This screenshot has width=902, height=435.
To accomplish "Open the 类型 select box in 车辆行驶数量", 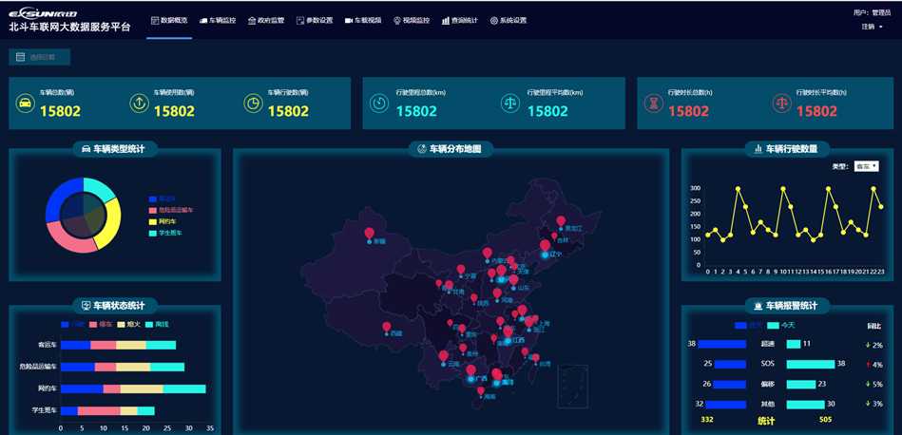I will point(866,166).
